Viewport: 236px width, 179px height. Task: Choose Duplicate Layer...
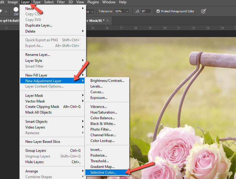pyautogui.click(x=53, y=25)
